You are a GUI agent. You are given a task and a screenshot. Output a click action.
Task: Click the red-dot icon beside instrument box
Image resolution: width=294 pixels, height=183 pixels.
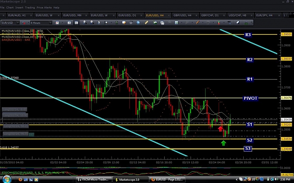[24, 23]
